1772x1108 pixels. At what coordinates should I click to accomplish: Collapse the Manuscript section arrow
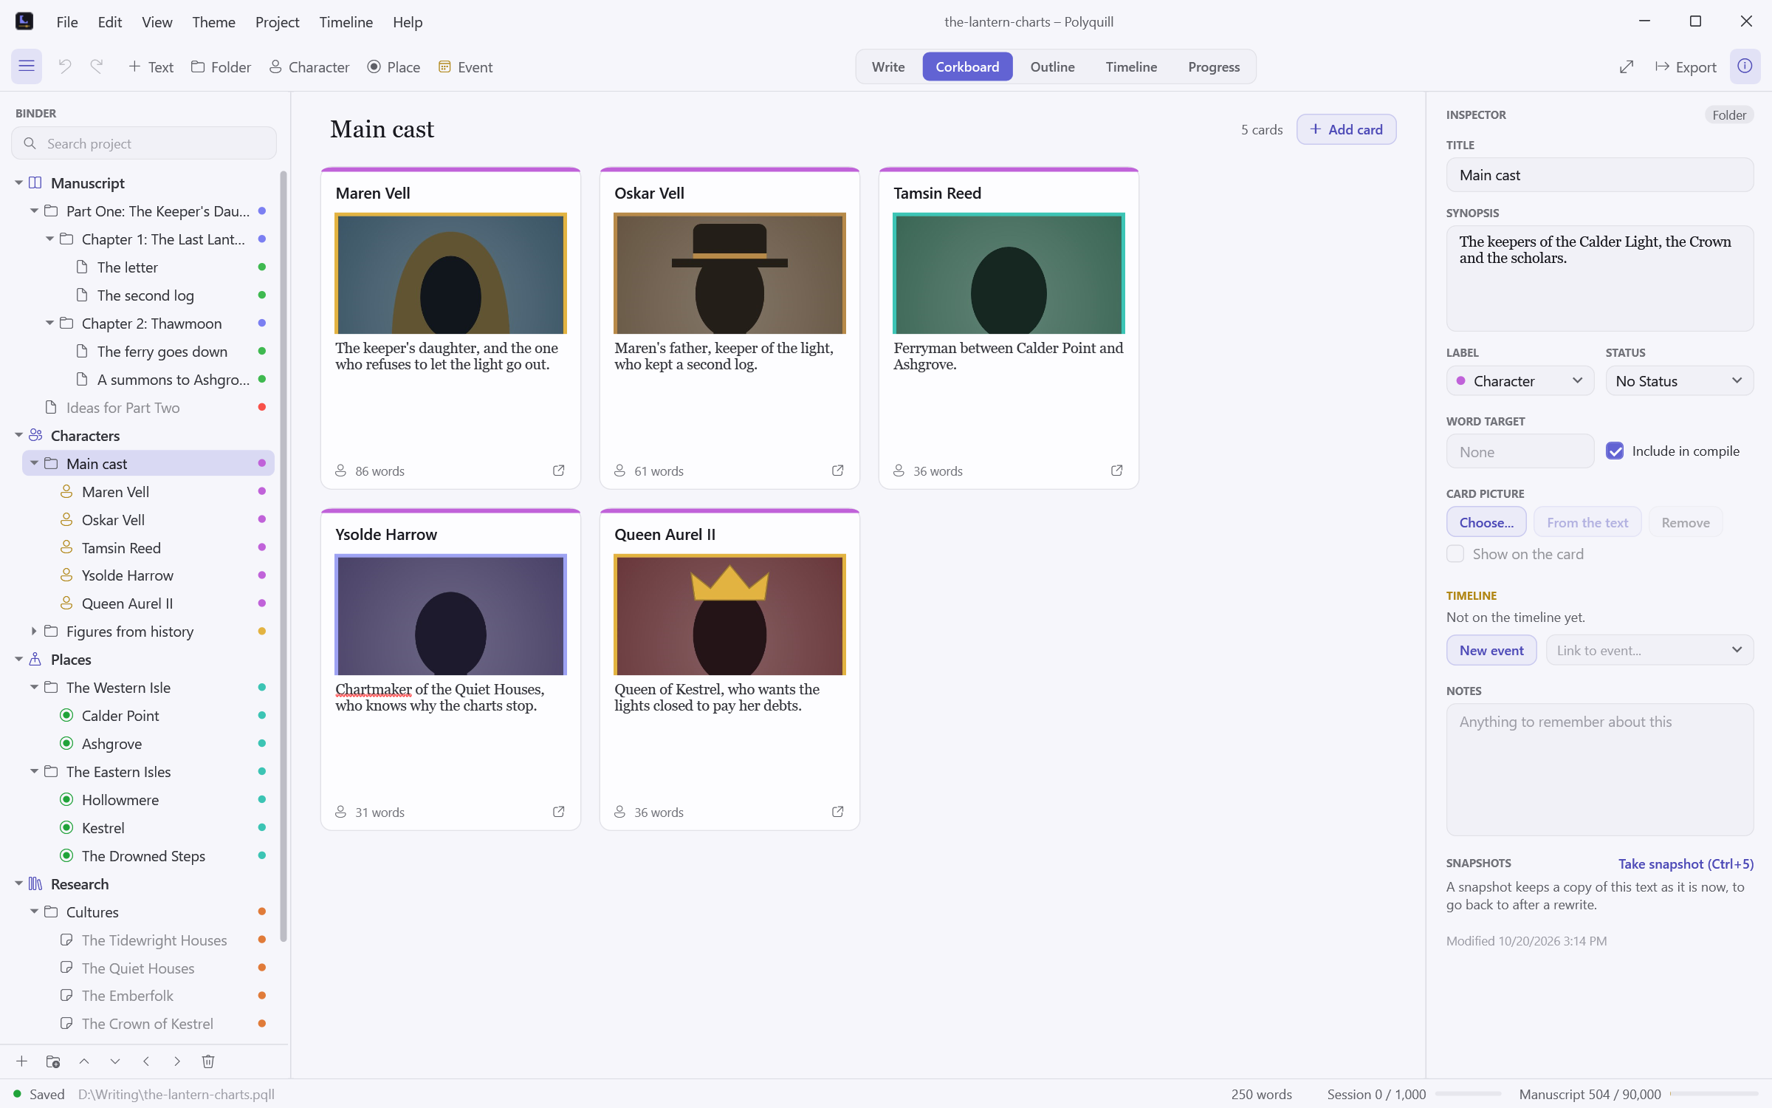[x=18, y=183]
